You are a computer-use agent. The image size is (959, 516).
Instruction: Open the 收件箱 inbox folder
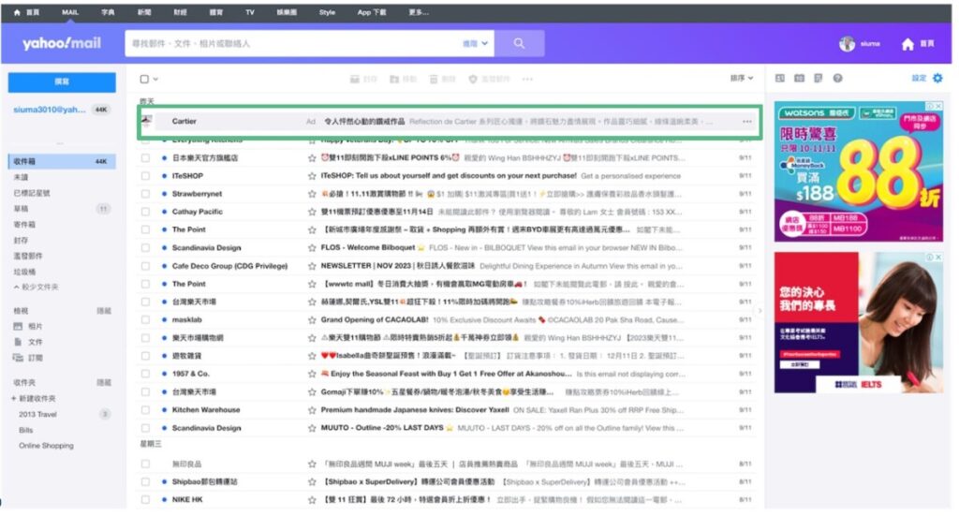click(61, 161)
